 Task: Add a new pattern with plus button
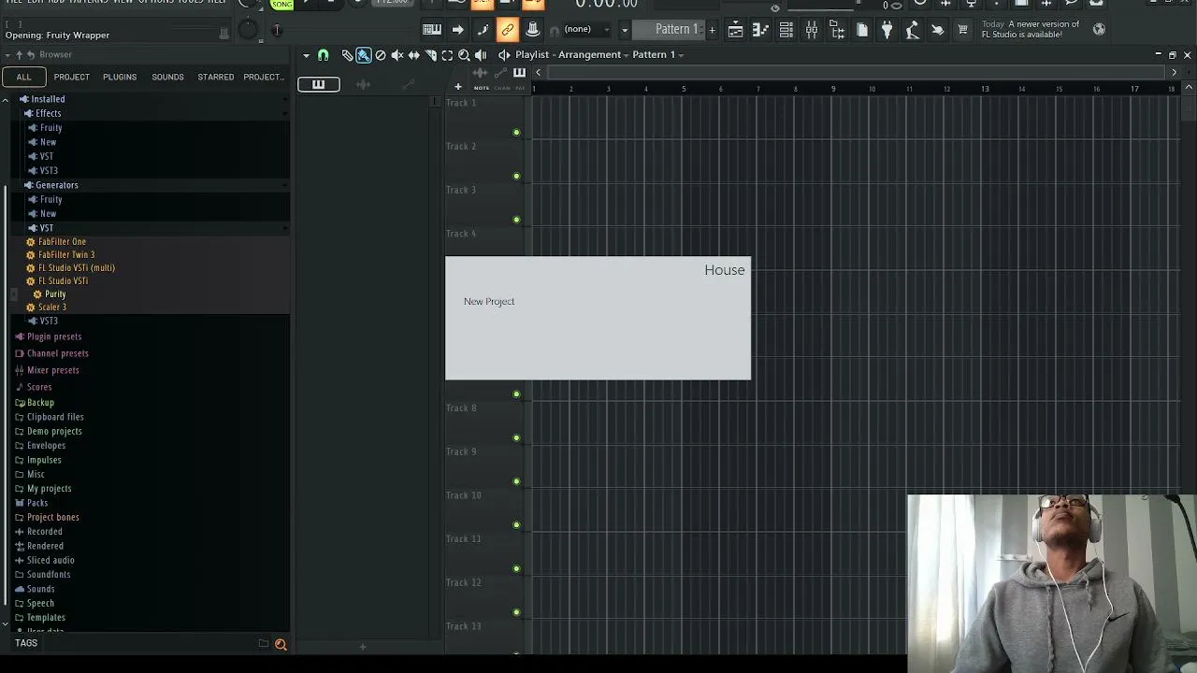pos(712,30)
